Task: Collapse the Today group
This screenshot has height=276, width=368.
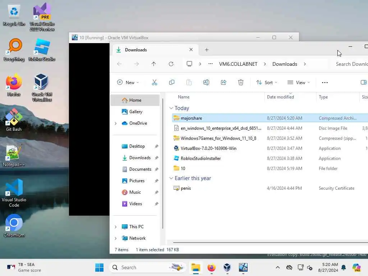Action: [171, 108]
